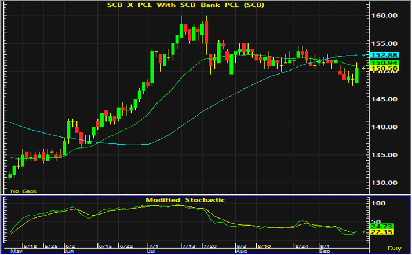
Task: Click the 8/24 date label
Action: [302, 246]
